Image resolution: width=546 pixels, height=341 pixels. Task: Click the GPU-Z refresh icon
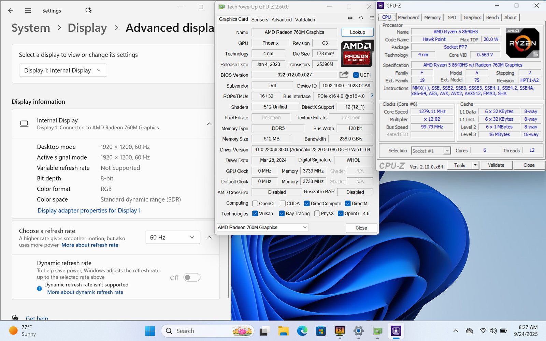(361, 18)
